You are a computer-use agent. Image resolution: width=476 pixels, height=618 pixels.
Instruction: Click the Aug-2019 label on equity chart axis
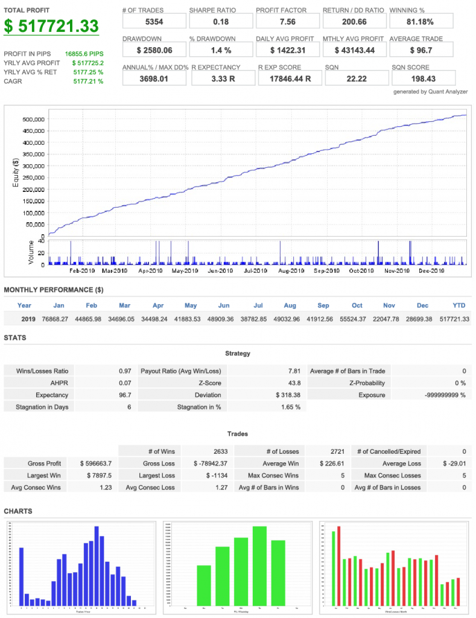tap(291, 271)
